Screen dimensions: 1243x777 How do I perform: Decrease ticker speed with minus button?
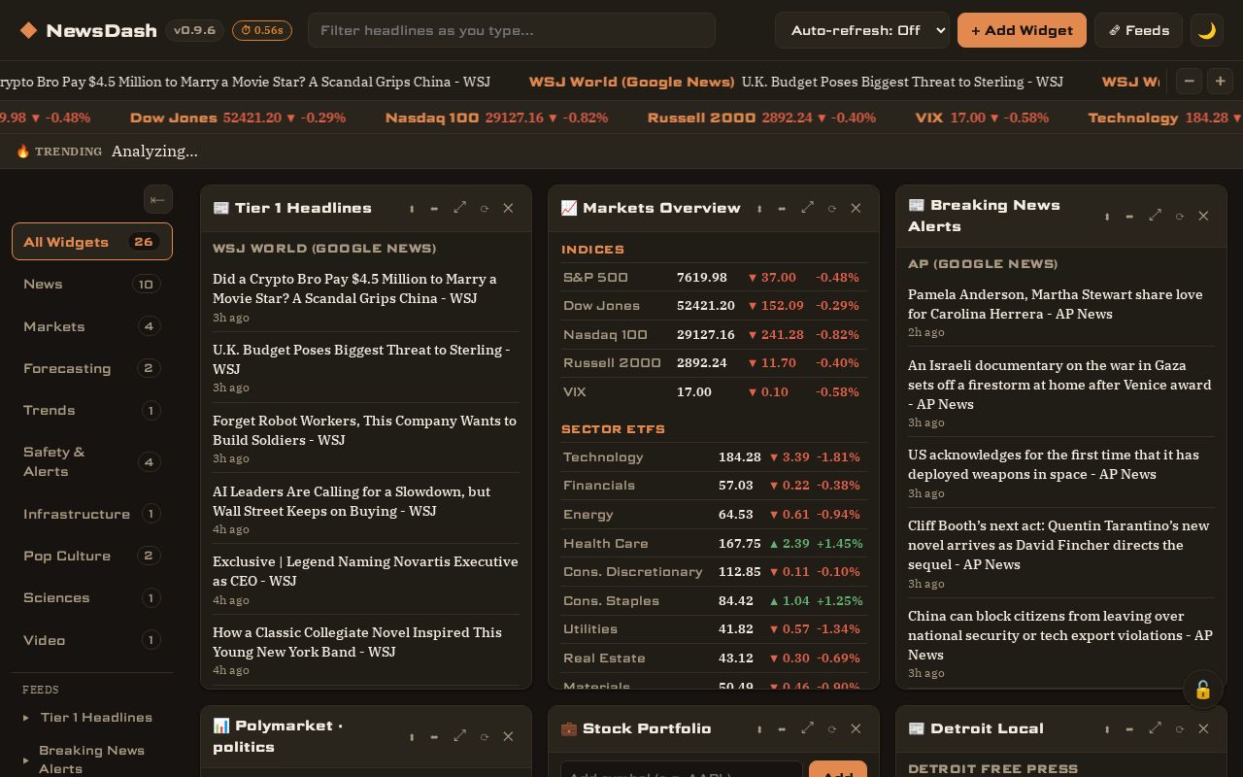point(1190,82)
